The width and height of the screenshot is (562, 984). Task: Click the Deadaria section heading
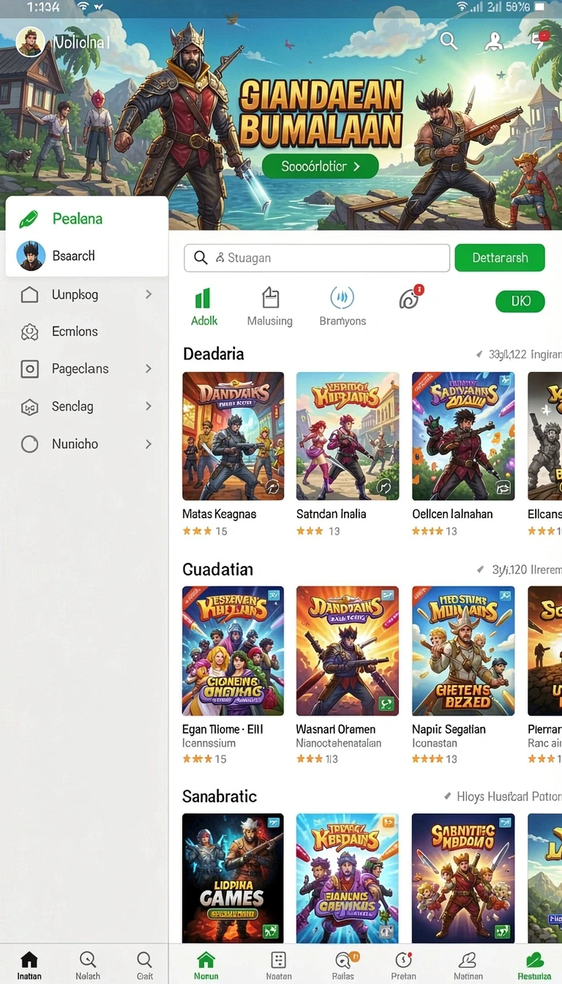(214, 354)
